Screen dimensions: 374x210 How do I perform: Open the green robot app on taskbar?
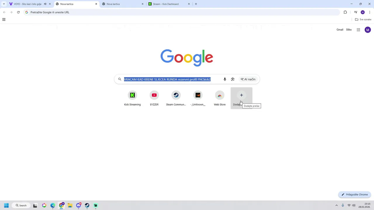click(96, 205)
